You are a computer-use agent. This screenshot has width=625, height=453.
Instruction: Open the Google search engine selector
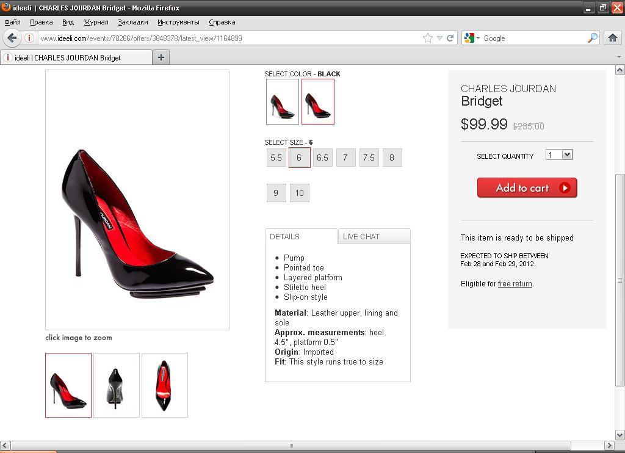point(472,38)
